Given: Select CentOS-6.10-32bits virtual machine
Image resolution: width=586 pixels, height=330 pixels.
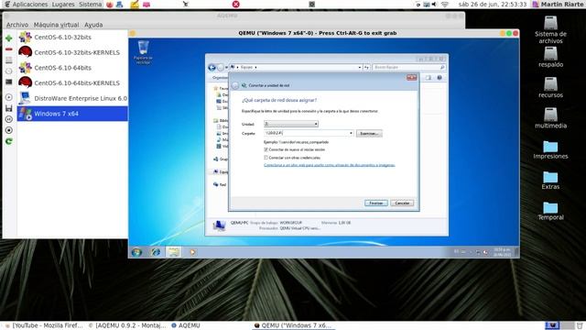Looking at the screenshot, I should (x=72, y=37).
